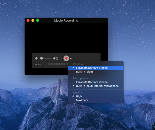Viewport: 155px width, 130px height.
Task: Click the loud speaker icon right of slider
Action: (x=55, y=58)
